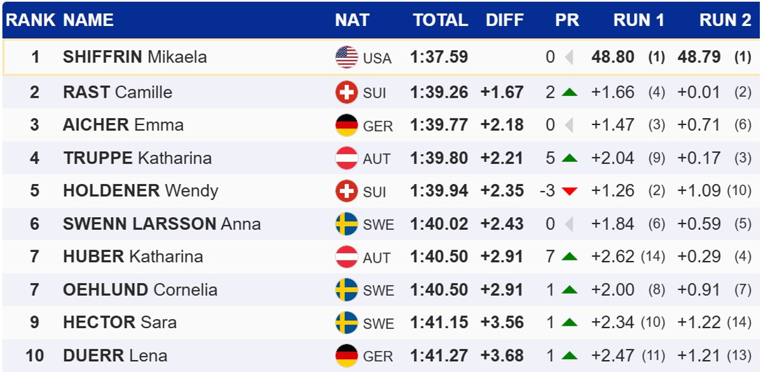Open DUERR Lena's athlete name link
The width and height of the screenshot is (763, 372).
coord(115,355)
